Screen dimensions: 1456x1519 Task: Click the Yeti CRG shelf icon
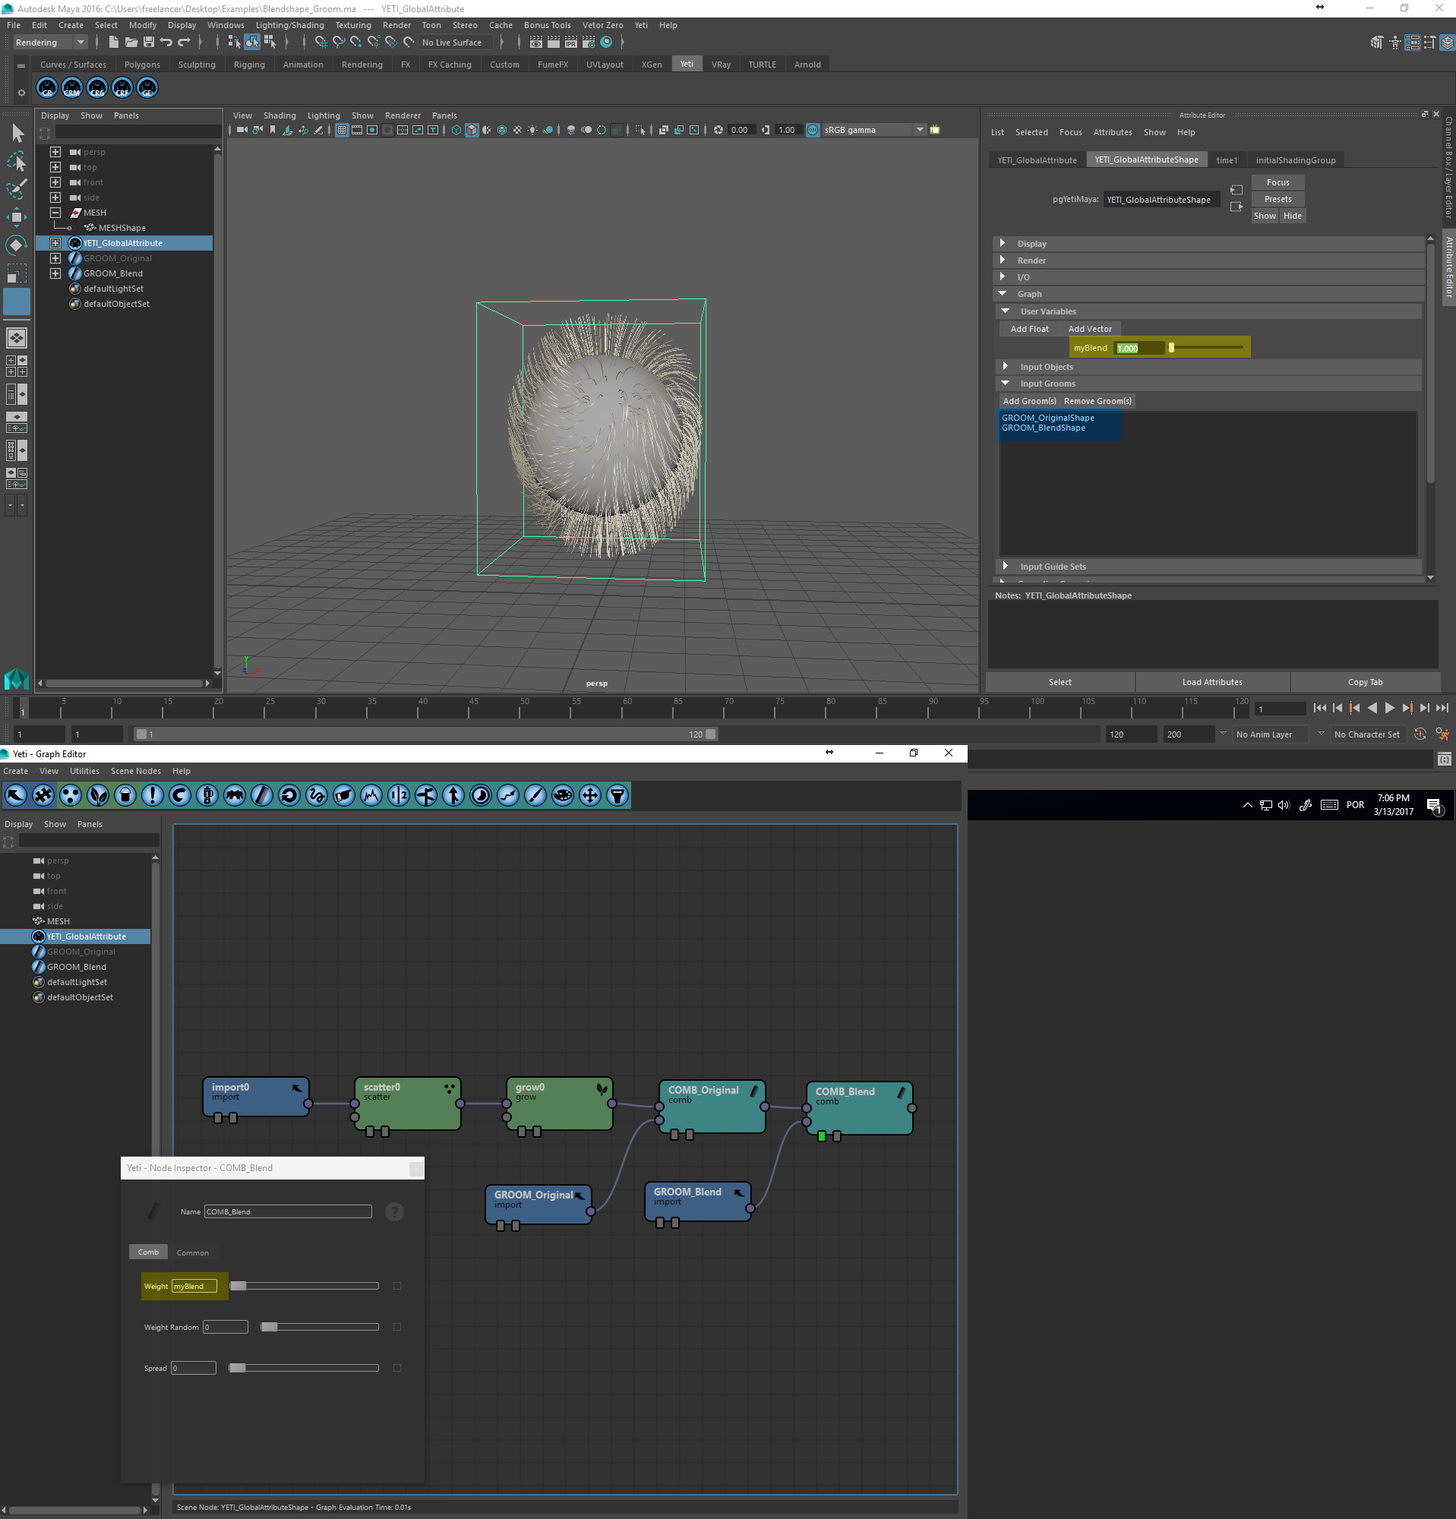97,88
